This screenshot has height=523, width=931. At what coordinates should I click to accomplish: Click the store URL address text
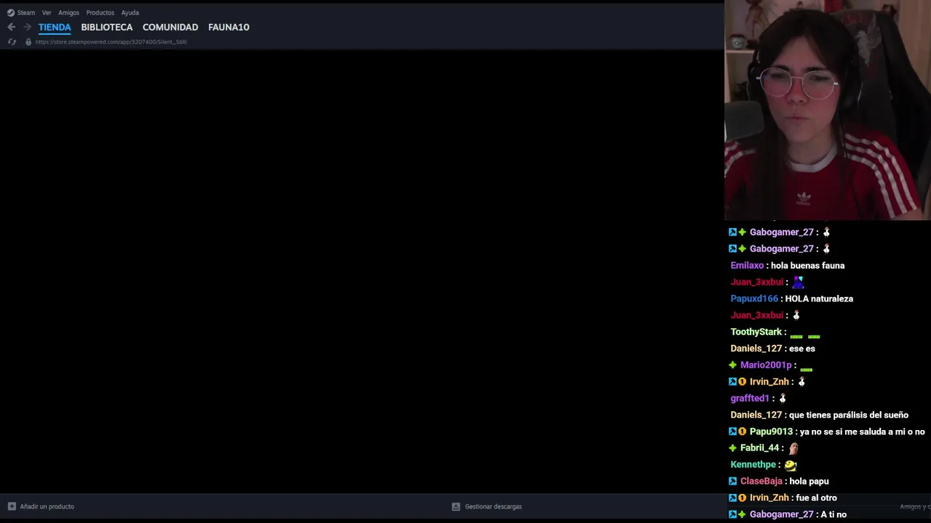(x=111, y=42)
